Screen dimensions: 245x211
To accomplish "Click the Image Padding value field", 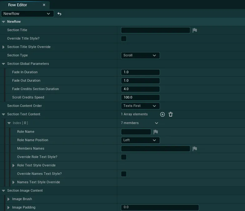I will (x=160, y=208).
